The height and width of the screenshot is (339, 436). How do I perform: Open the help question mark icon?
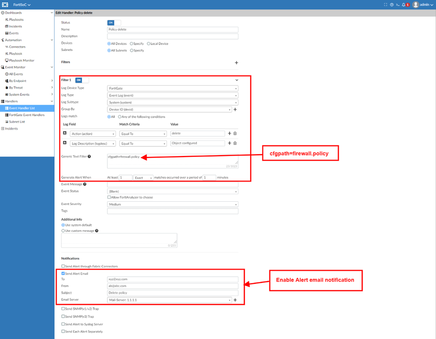(x=392, y=5)
